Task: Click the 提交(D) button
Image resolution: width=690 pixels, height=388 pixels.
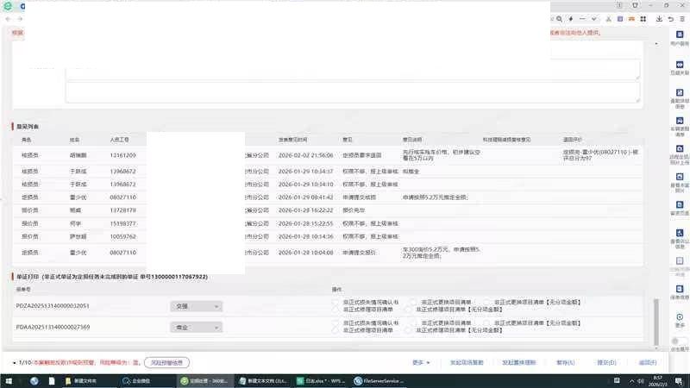Action: click(605, 363)
